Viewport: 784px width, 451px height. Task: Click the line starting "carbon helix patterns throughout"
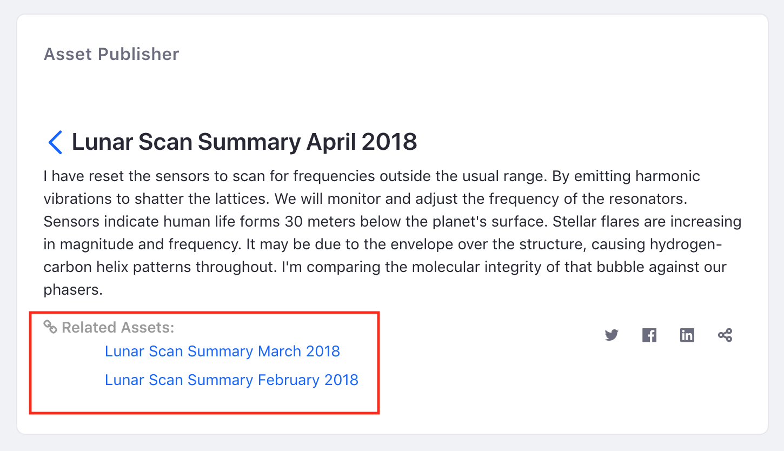point(385,267)
